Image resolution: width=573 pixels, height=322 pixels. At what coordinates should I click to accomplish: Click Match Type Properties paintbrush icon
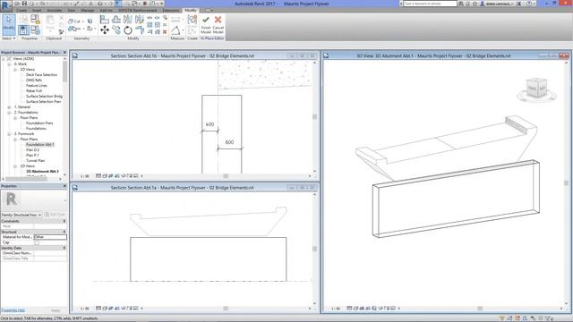pos(61,32)
